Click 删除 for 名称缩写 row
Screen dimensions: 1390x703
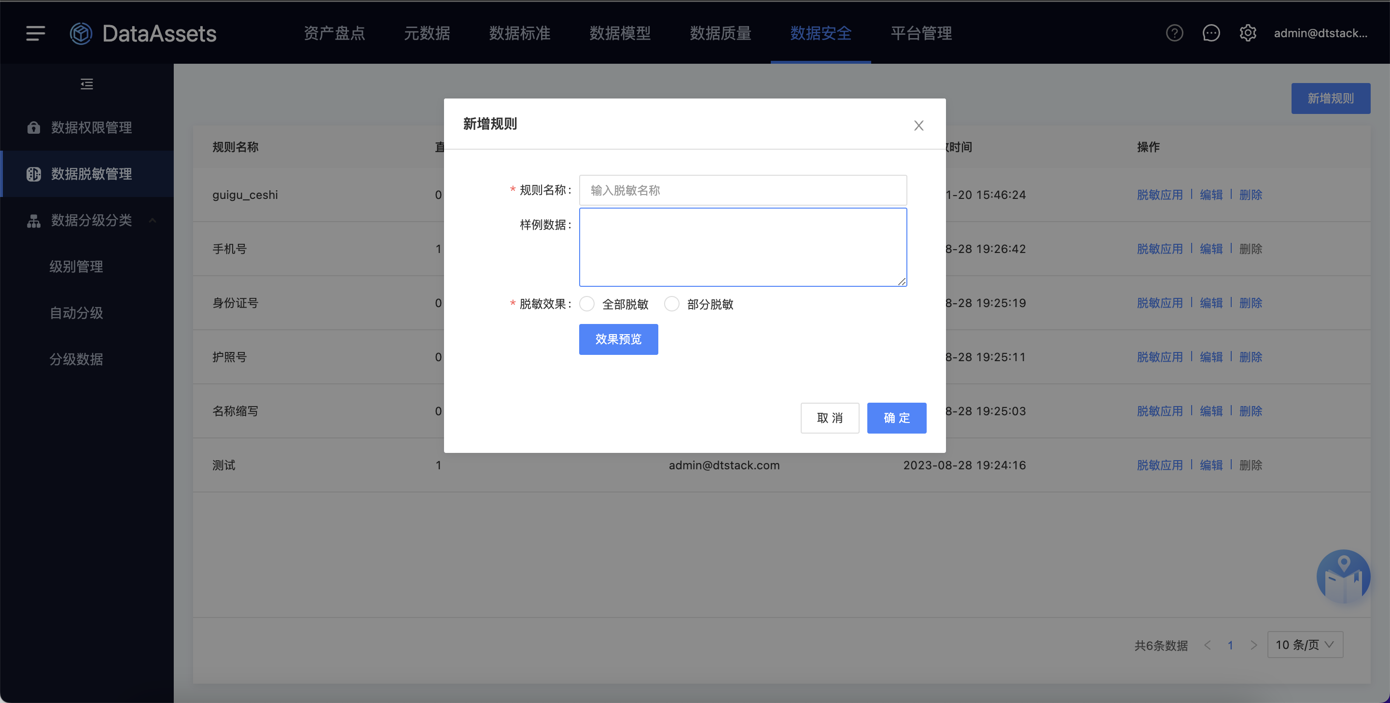1251,411
